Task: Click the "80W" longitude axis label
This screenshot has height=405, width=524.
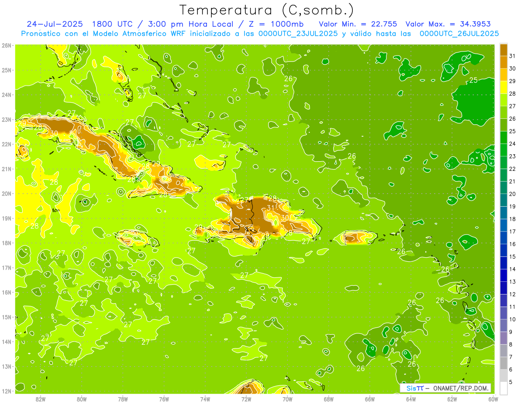Action: click(x=82, y=399)
